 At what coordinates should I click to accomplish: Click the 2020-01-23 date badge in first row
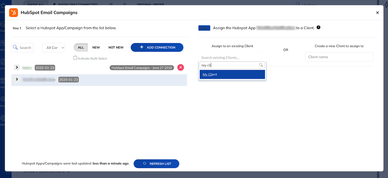tap(45, 68)
